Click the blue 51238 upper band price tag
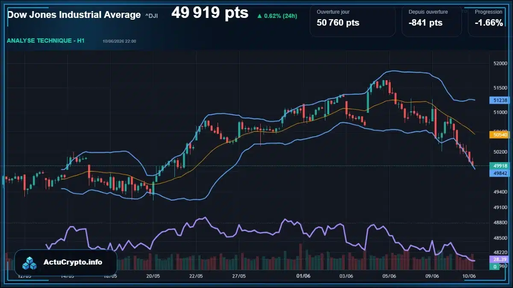The width and height of the screenshot is (513, 288). 500,100
